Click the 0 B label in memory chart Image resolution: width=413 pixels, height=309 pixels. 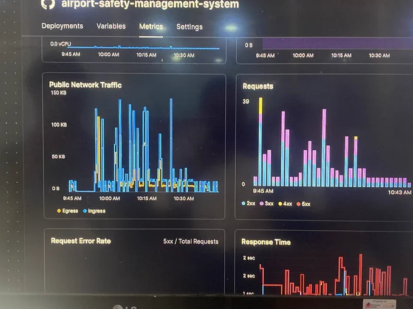[248, 45]
